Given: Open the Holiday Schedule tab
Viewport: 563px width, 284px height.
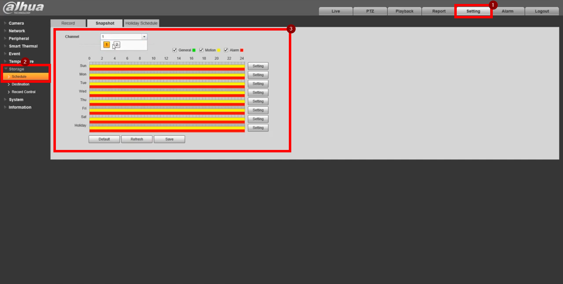Looking at the screenshot, I should pos(141,23).
